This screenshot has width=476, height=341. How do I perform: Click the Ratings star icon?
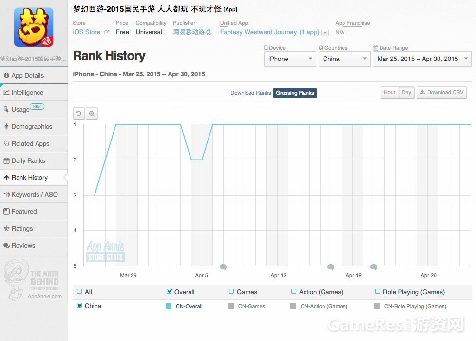[6, 228]
